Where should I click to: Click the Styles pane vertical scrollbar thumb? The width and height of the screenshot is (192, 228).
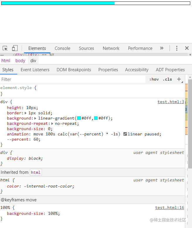(x=190, y=124)
